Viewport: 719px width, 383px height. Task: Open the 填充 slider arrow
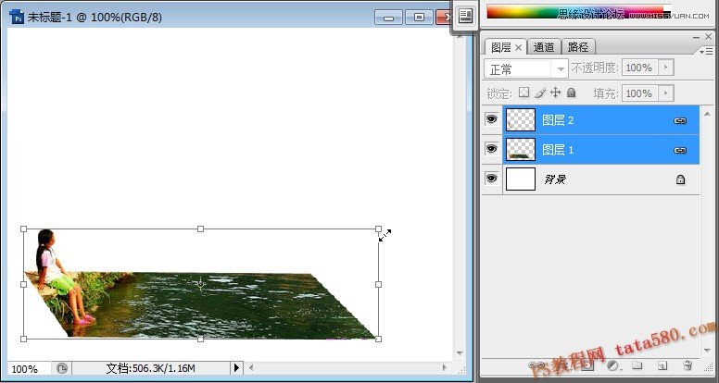pos(666,93)
